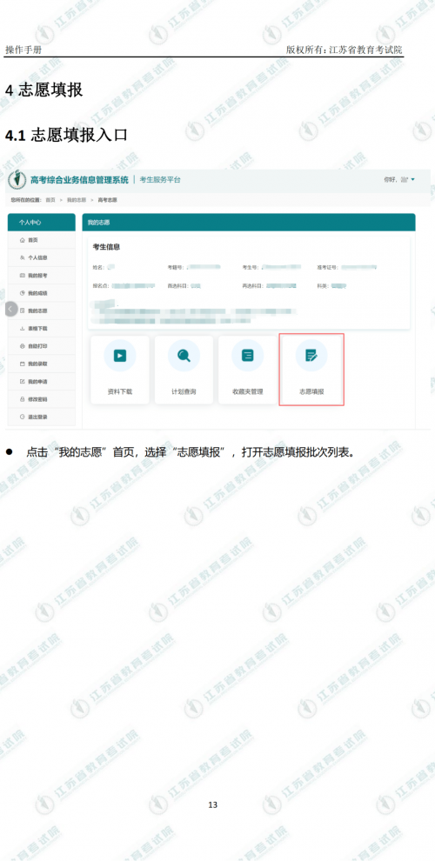The image size is (435, 861).
Task: Select 我的录取 in the sidebar menu
Action: pyautogui.click(x=41, y=364)
